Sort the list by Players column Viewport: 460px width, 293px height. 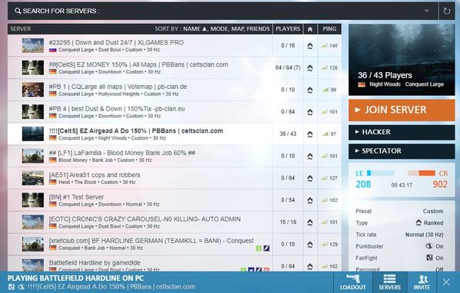[x=287, y=28]
